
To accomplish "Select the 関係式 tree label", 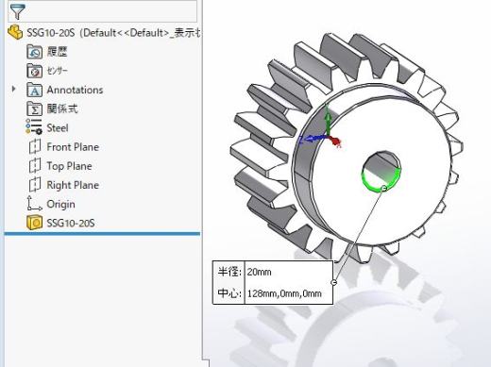I will 62,108.
